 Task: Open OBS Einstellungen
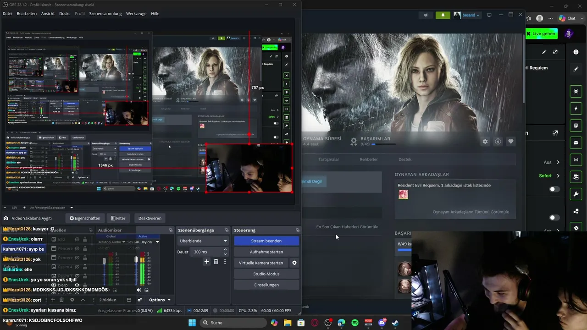(x=266, y=285)
